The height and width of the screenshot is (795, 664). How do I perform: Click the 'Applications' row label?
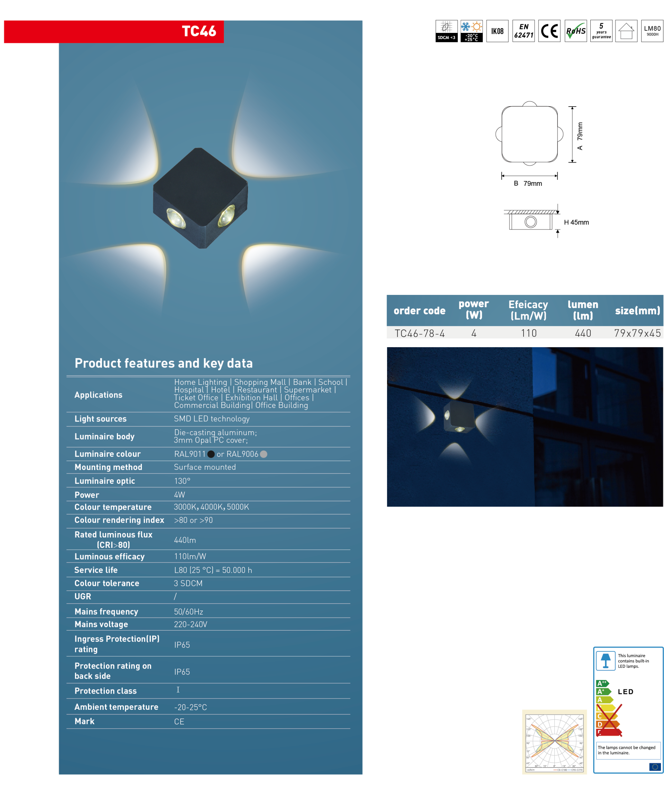click(x=98, y=395)
